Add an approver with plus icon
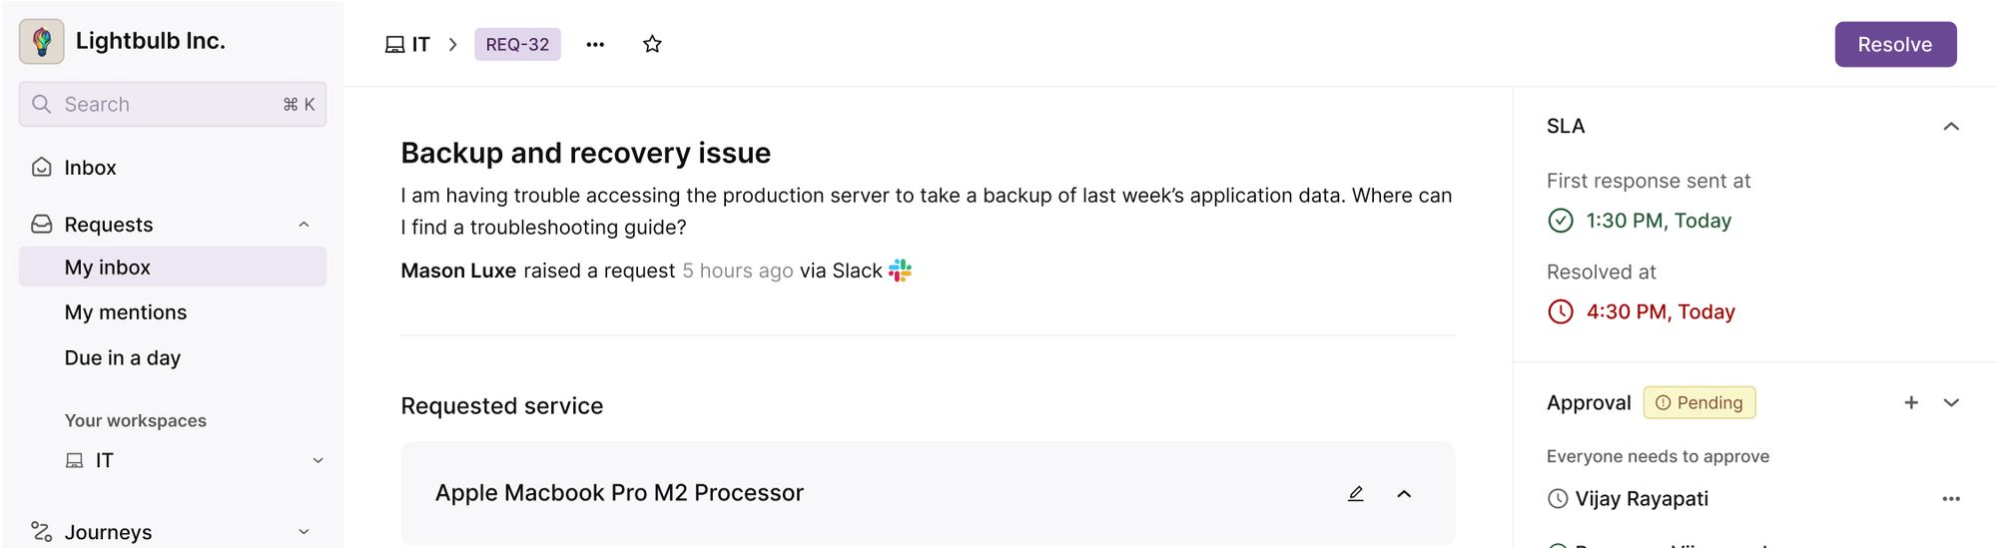 pyautogui.click(x=1911, y=402)
